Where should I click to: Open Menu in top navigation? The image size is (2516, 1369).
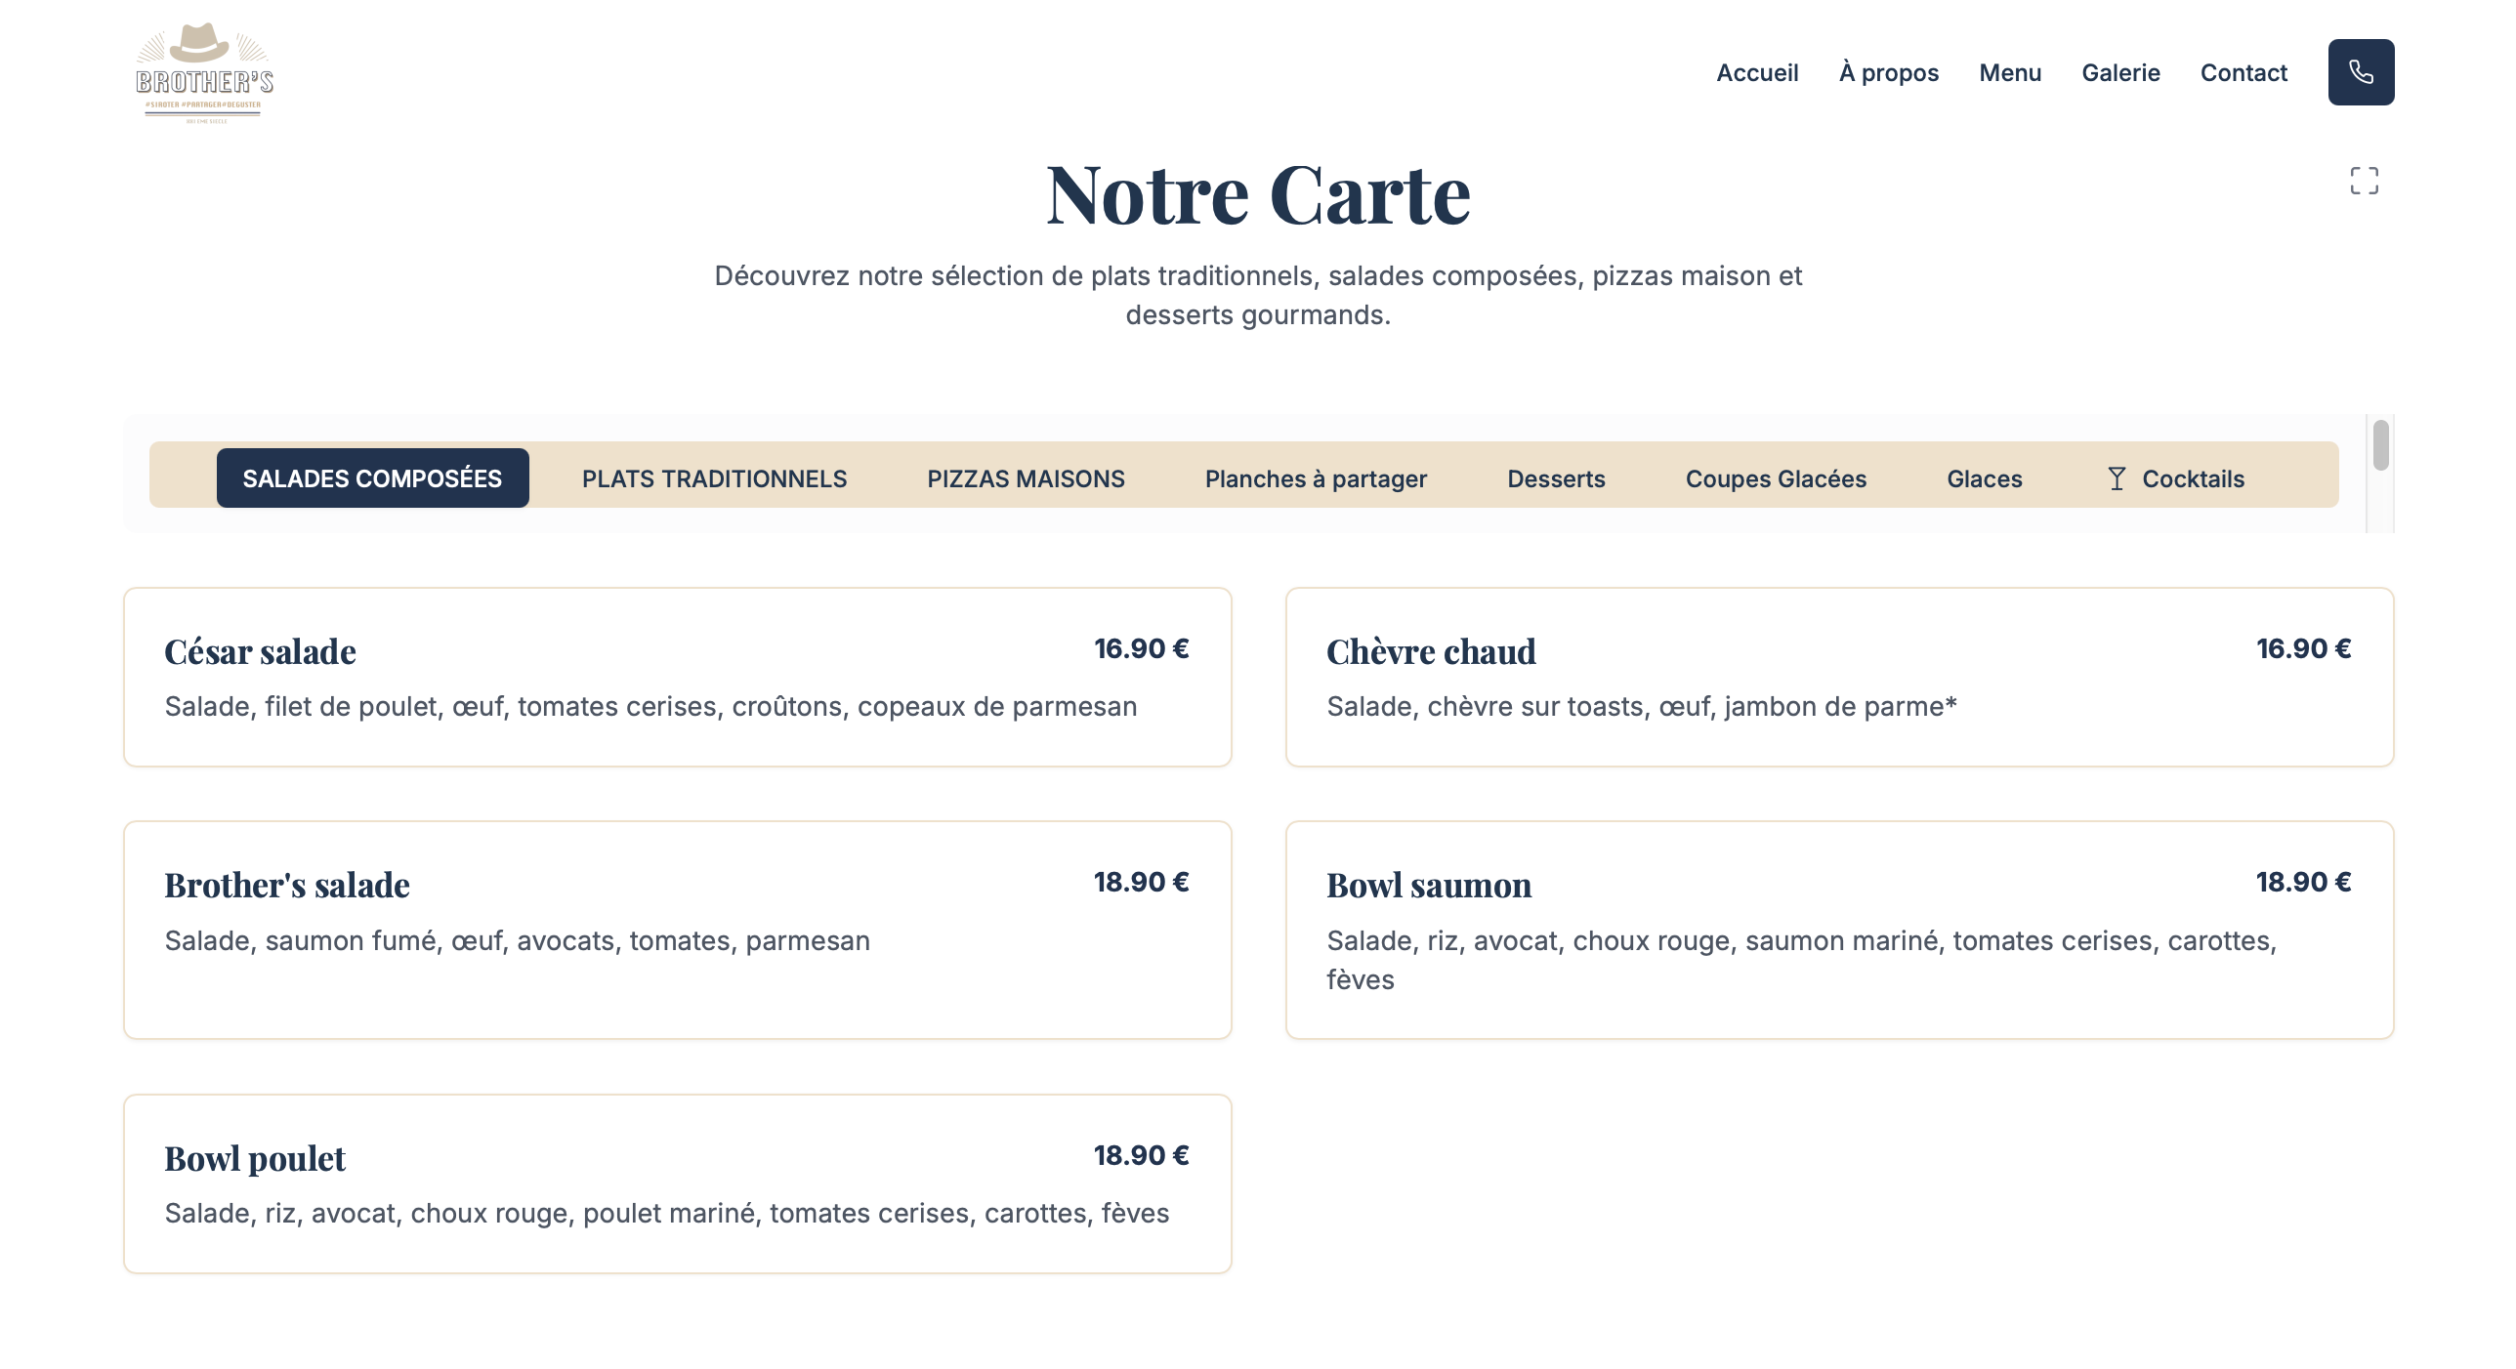[x=2009, y=73]
